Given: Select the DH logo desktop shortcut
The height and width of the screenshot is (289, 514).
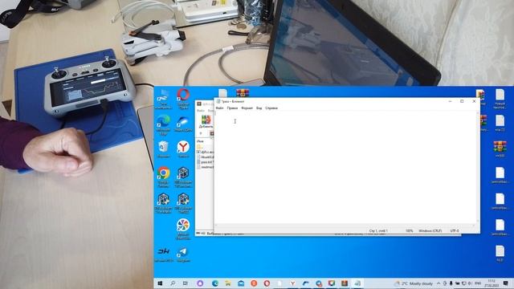Looking at the screenshot, I should 163,254.
